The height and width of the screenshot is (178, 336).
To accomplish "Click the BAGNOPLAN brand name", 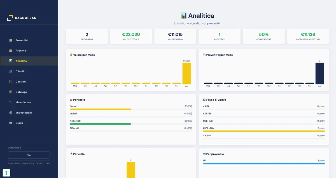I will [26, 18].
